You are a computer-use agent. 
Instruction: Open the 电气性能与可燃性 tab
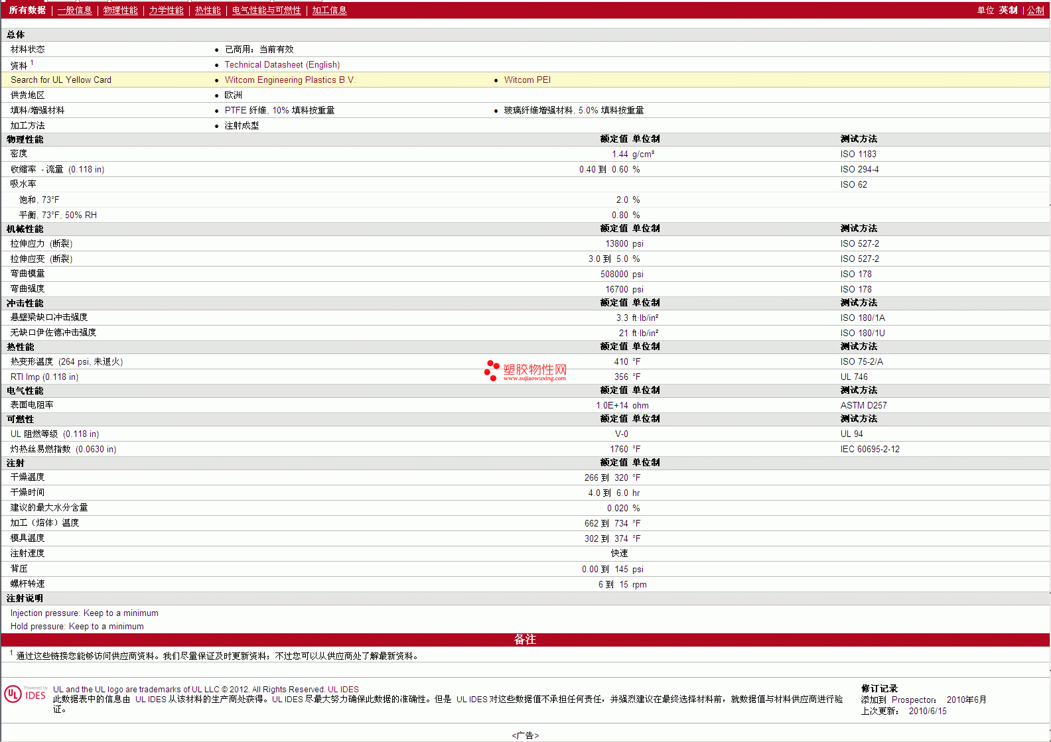[x=266, y=10]
